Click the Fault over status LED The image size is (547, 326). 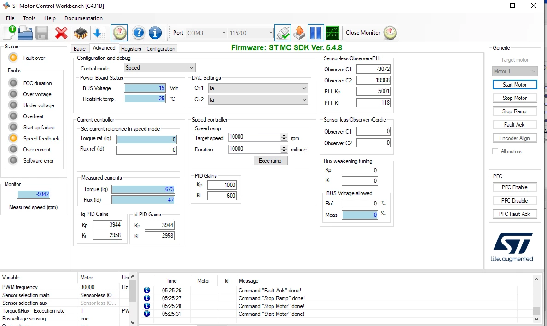click(x=13, y=58)
